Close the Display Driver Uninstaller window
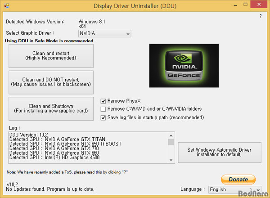This screenshot has width=270, height=198. (259, 5)
